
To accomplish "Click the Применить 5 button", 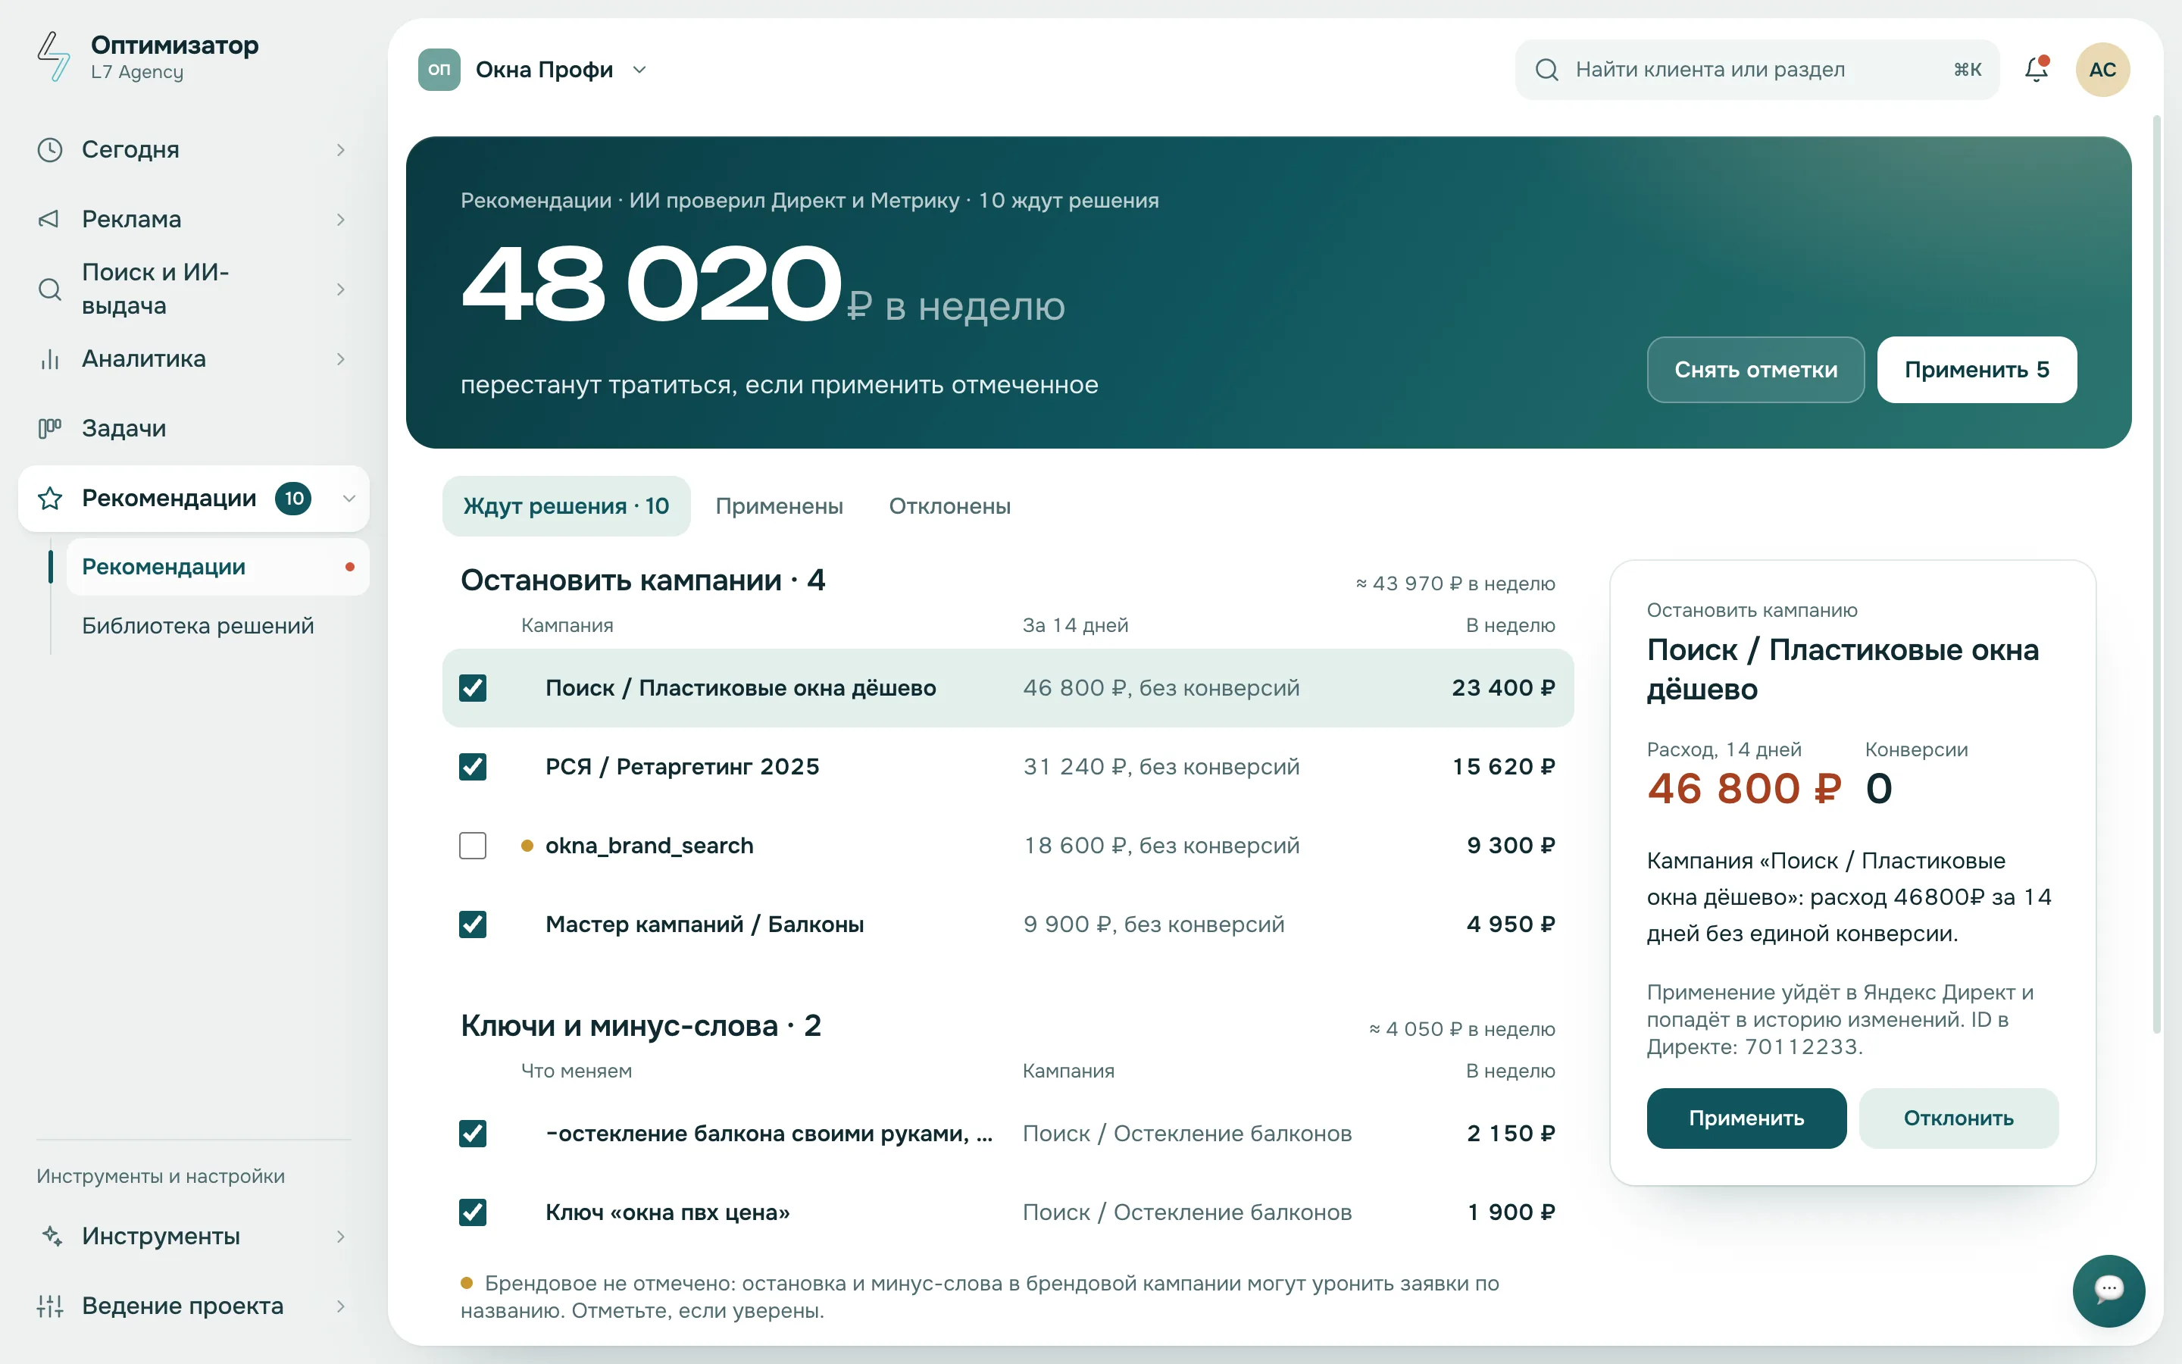I will click(1977, 370).
